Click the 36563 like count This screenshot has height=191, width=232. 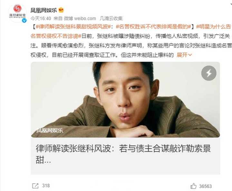205,186
